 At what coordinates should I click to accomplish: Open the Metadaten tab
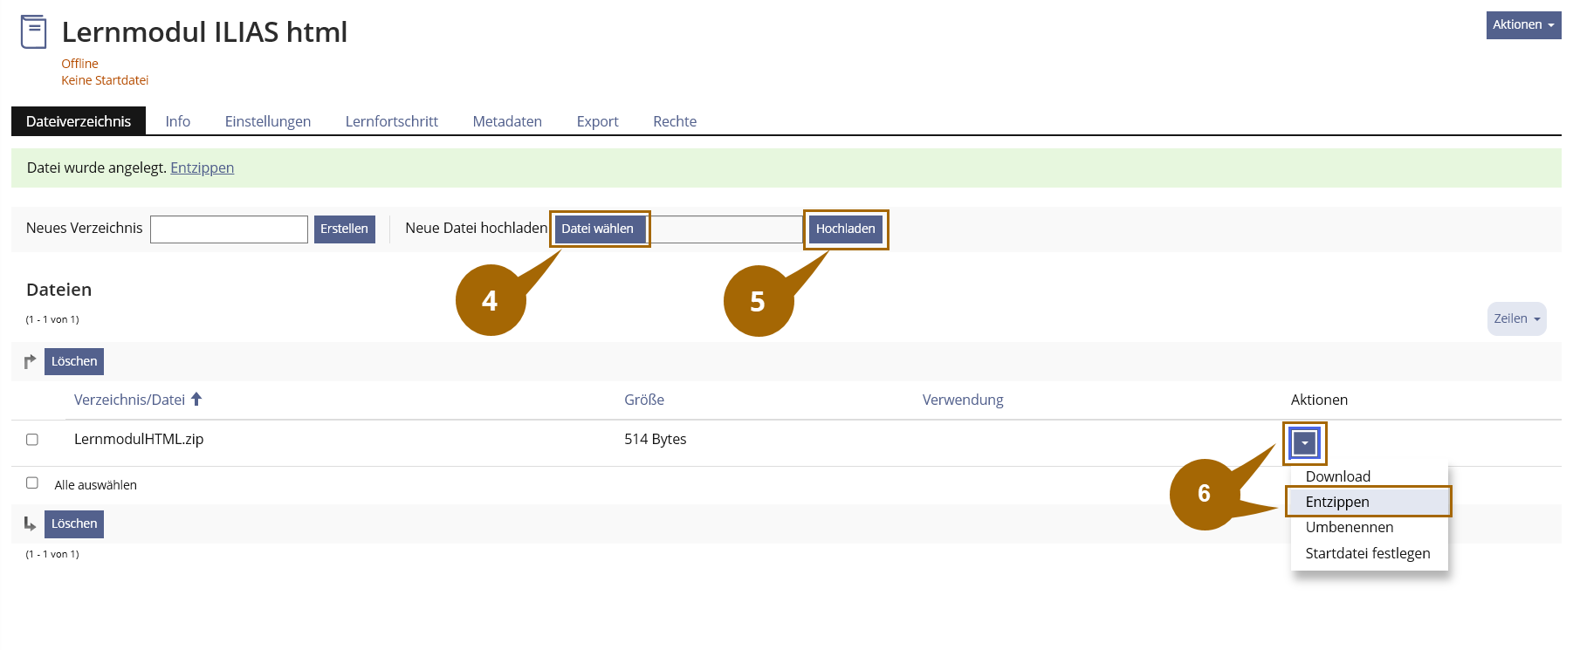[x=506, y=121]
